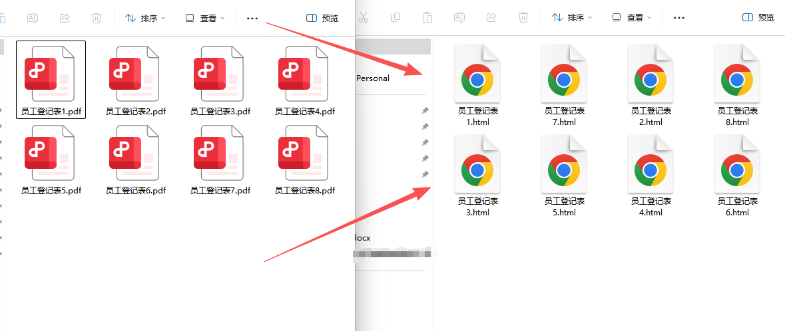Image resolution: width=785 pixels, height=331 pixels.
Task: Open the more options ellipsis in right window
Action: point(679,18)
